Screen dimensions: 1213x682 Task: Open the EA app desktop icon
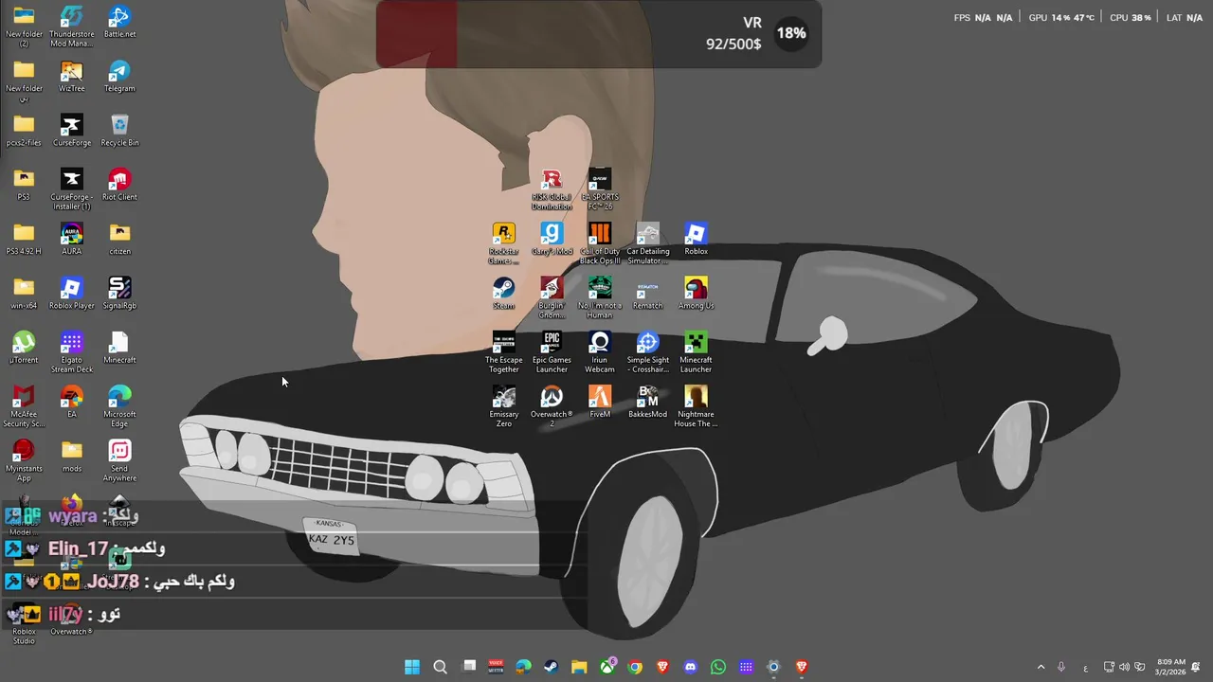pos(71,402)
